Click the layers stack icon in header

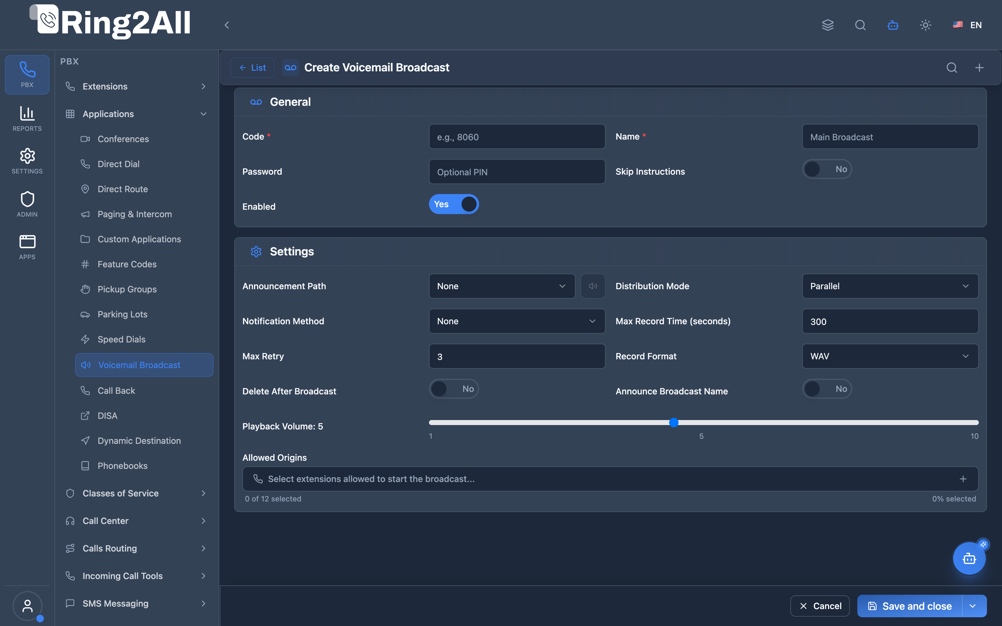tap(828, 25)
